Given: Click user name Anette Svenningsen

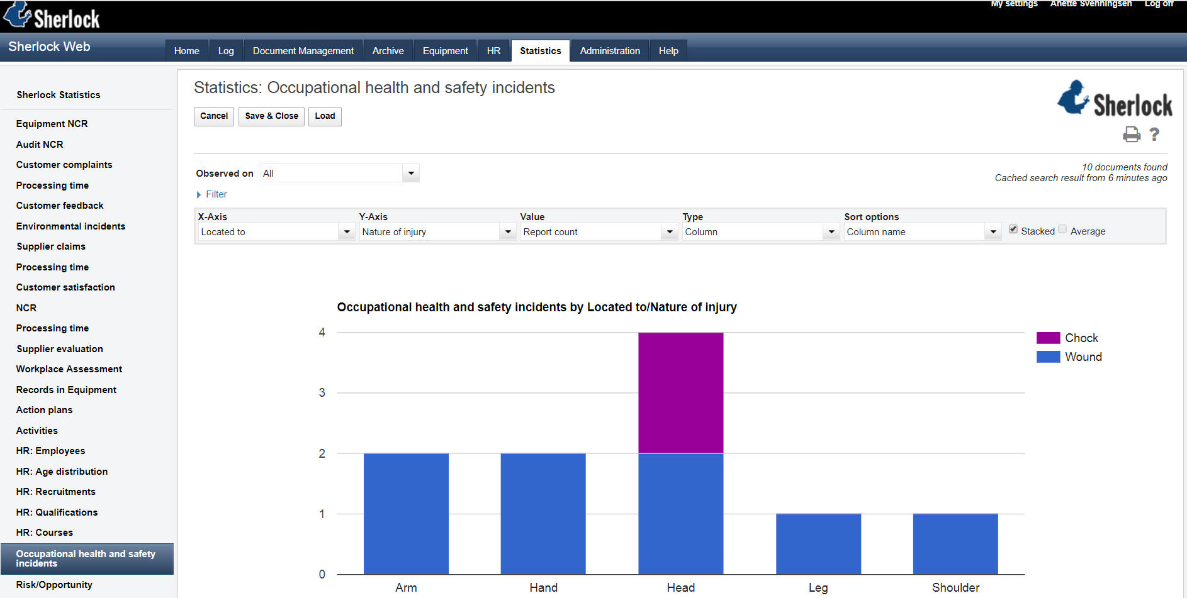Looking at the screenshot, I should pos(1091,4).
